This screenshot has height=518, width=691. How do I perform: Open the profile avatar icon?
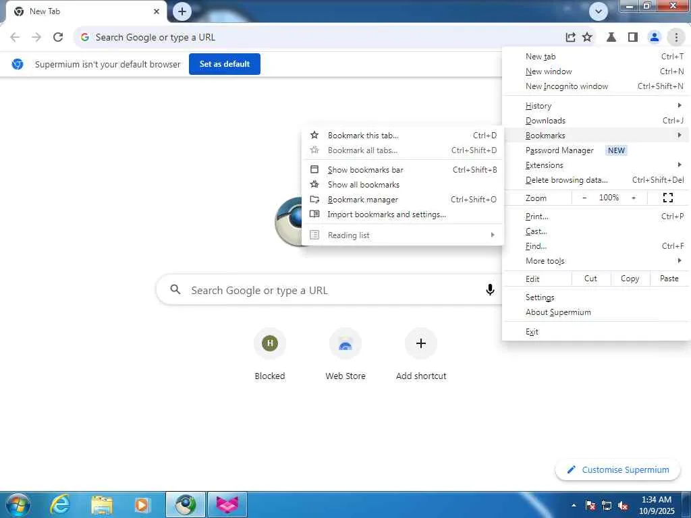[x=655, y=37]
